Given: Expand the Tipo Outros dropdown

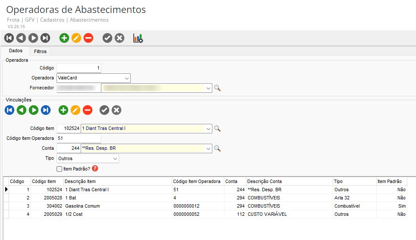Looking at the screenshot, I should click(115, 158).
